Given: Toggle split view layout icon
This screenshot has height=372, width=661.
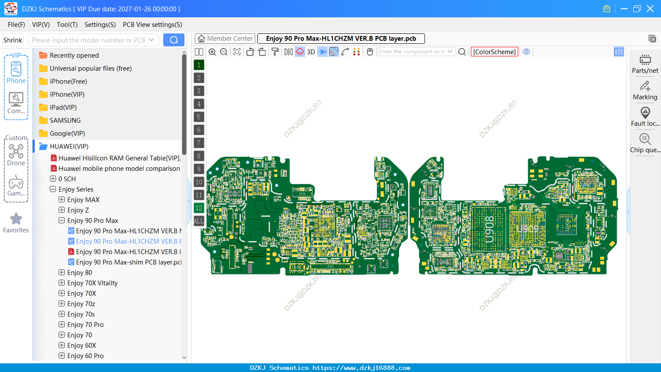Looking at the screenshot, I should click(x=199, y=52).
